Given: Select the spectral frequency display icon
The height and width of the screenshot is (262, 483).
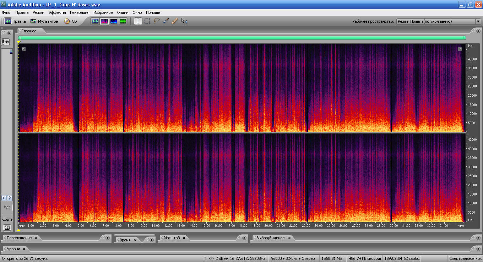Looking at the screenshot, I should coord(104,21).
